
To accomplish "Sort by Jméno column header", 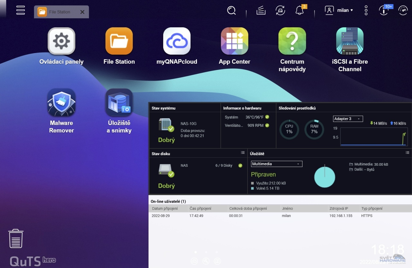I will point(287,208).
